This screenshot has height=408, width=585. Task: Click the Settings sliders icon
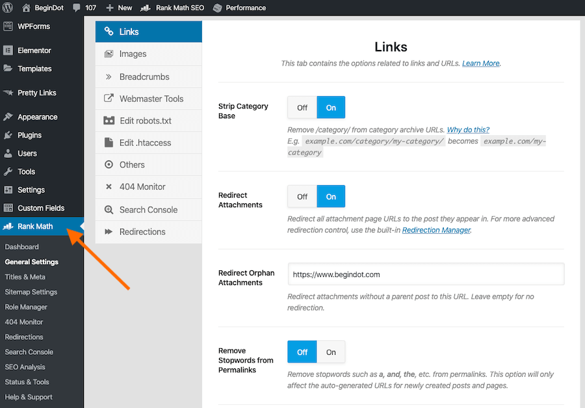click(x=8, y=190)
